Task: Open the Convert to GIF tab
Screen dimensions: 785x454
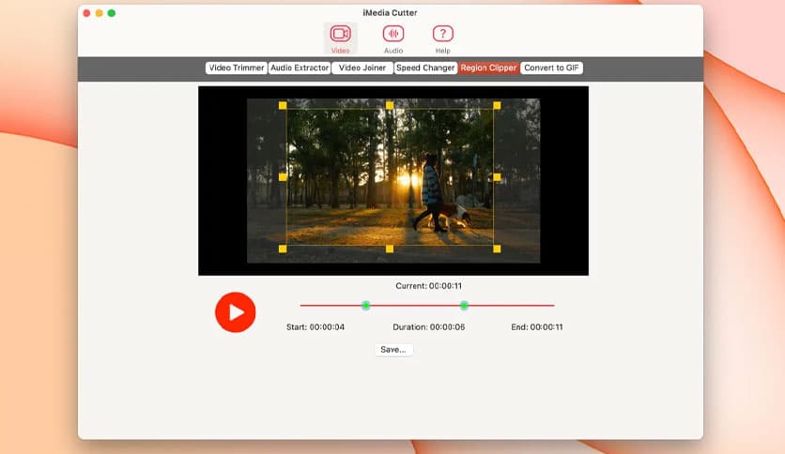Action: coord(551,68)
